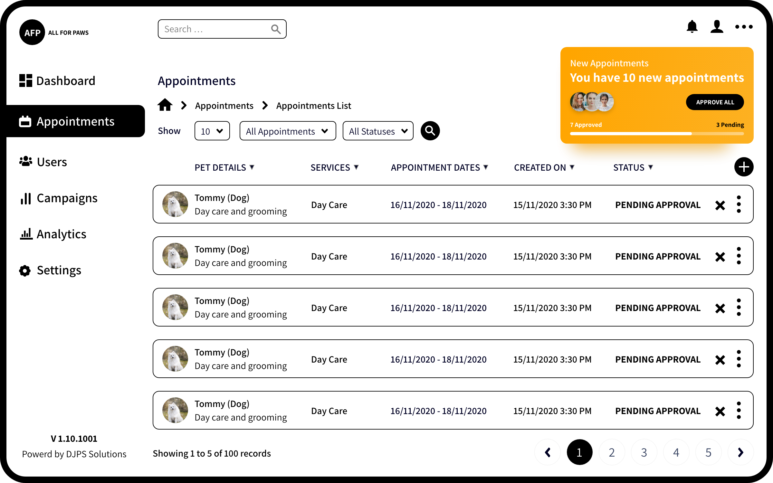Go to Analytics sidebar item
The height and width of the screenshot is (483, 773).
tap(61, 234)
